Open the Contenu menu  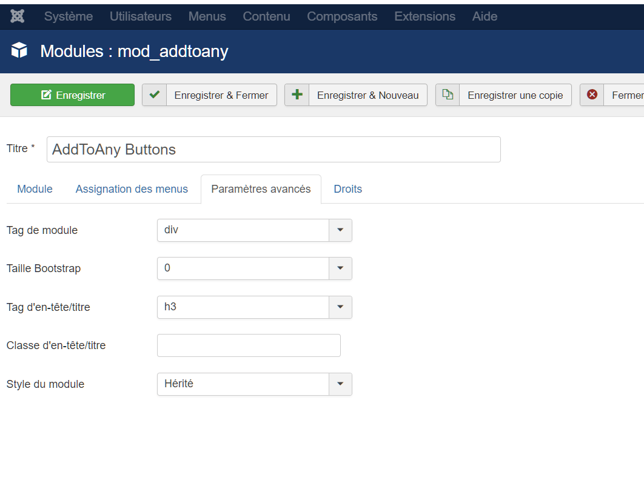[267, 16]
